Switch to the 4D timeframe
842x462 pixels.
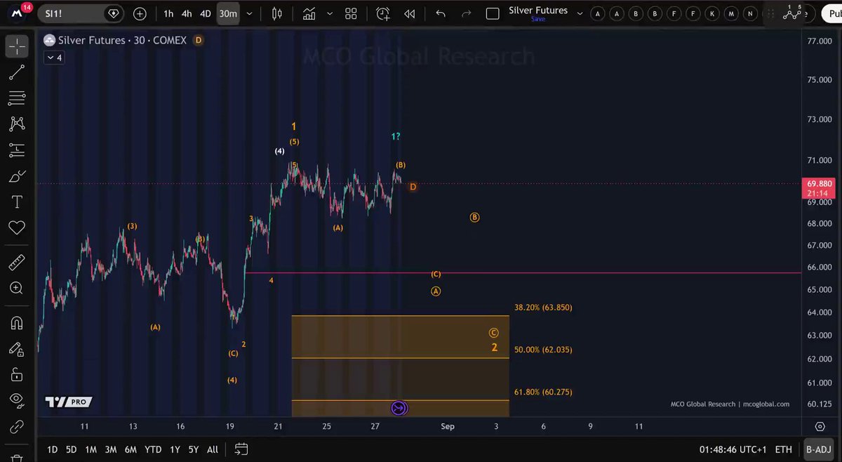click(206, 13)
